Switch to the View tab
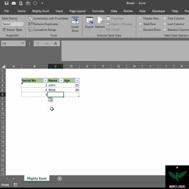The width and height of the screenshot is (189, 189). (142, 11)
